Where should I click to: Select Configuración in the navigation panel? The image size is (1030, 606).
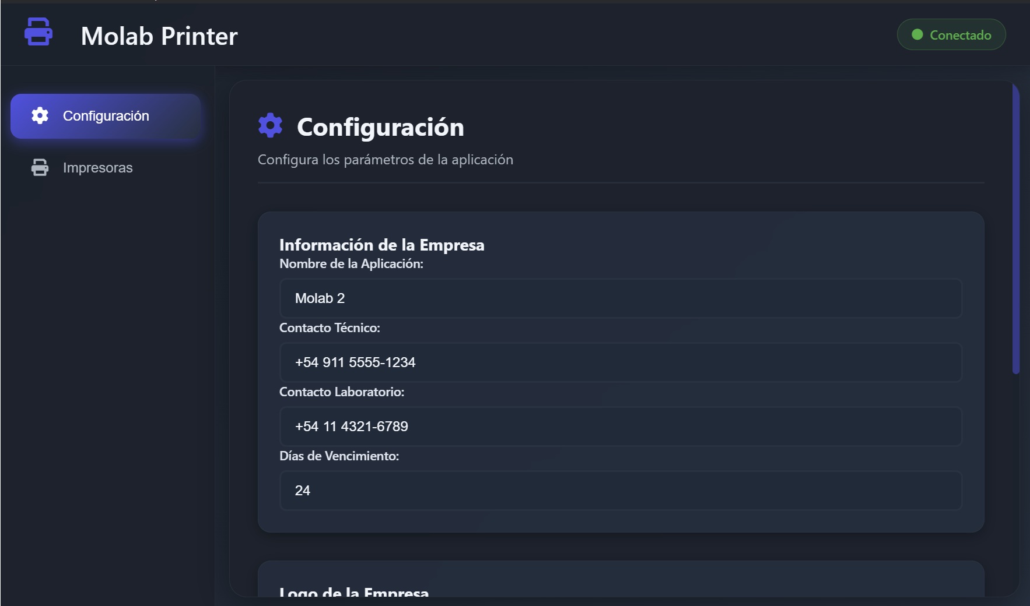106,116
